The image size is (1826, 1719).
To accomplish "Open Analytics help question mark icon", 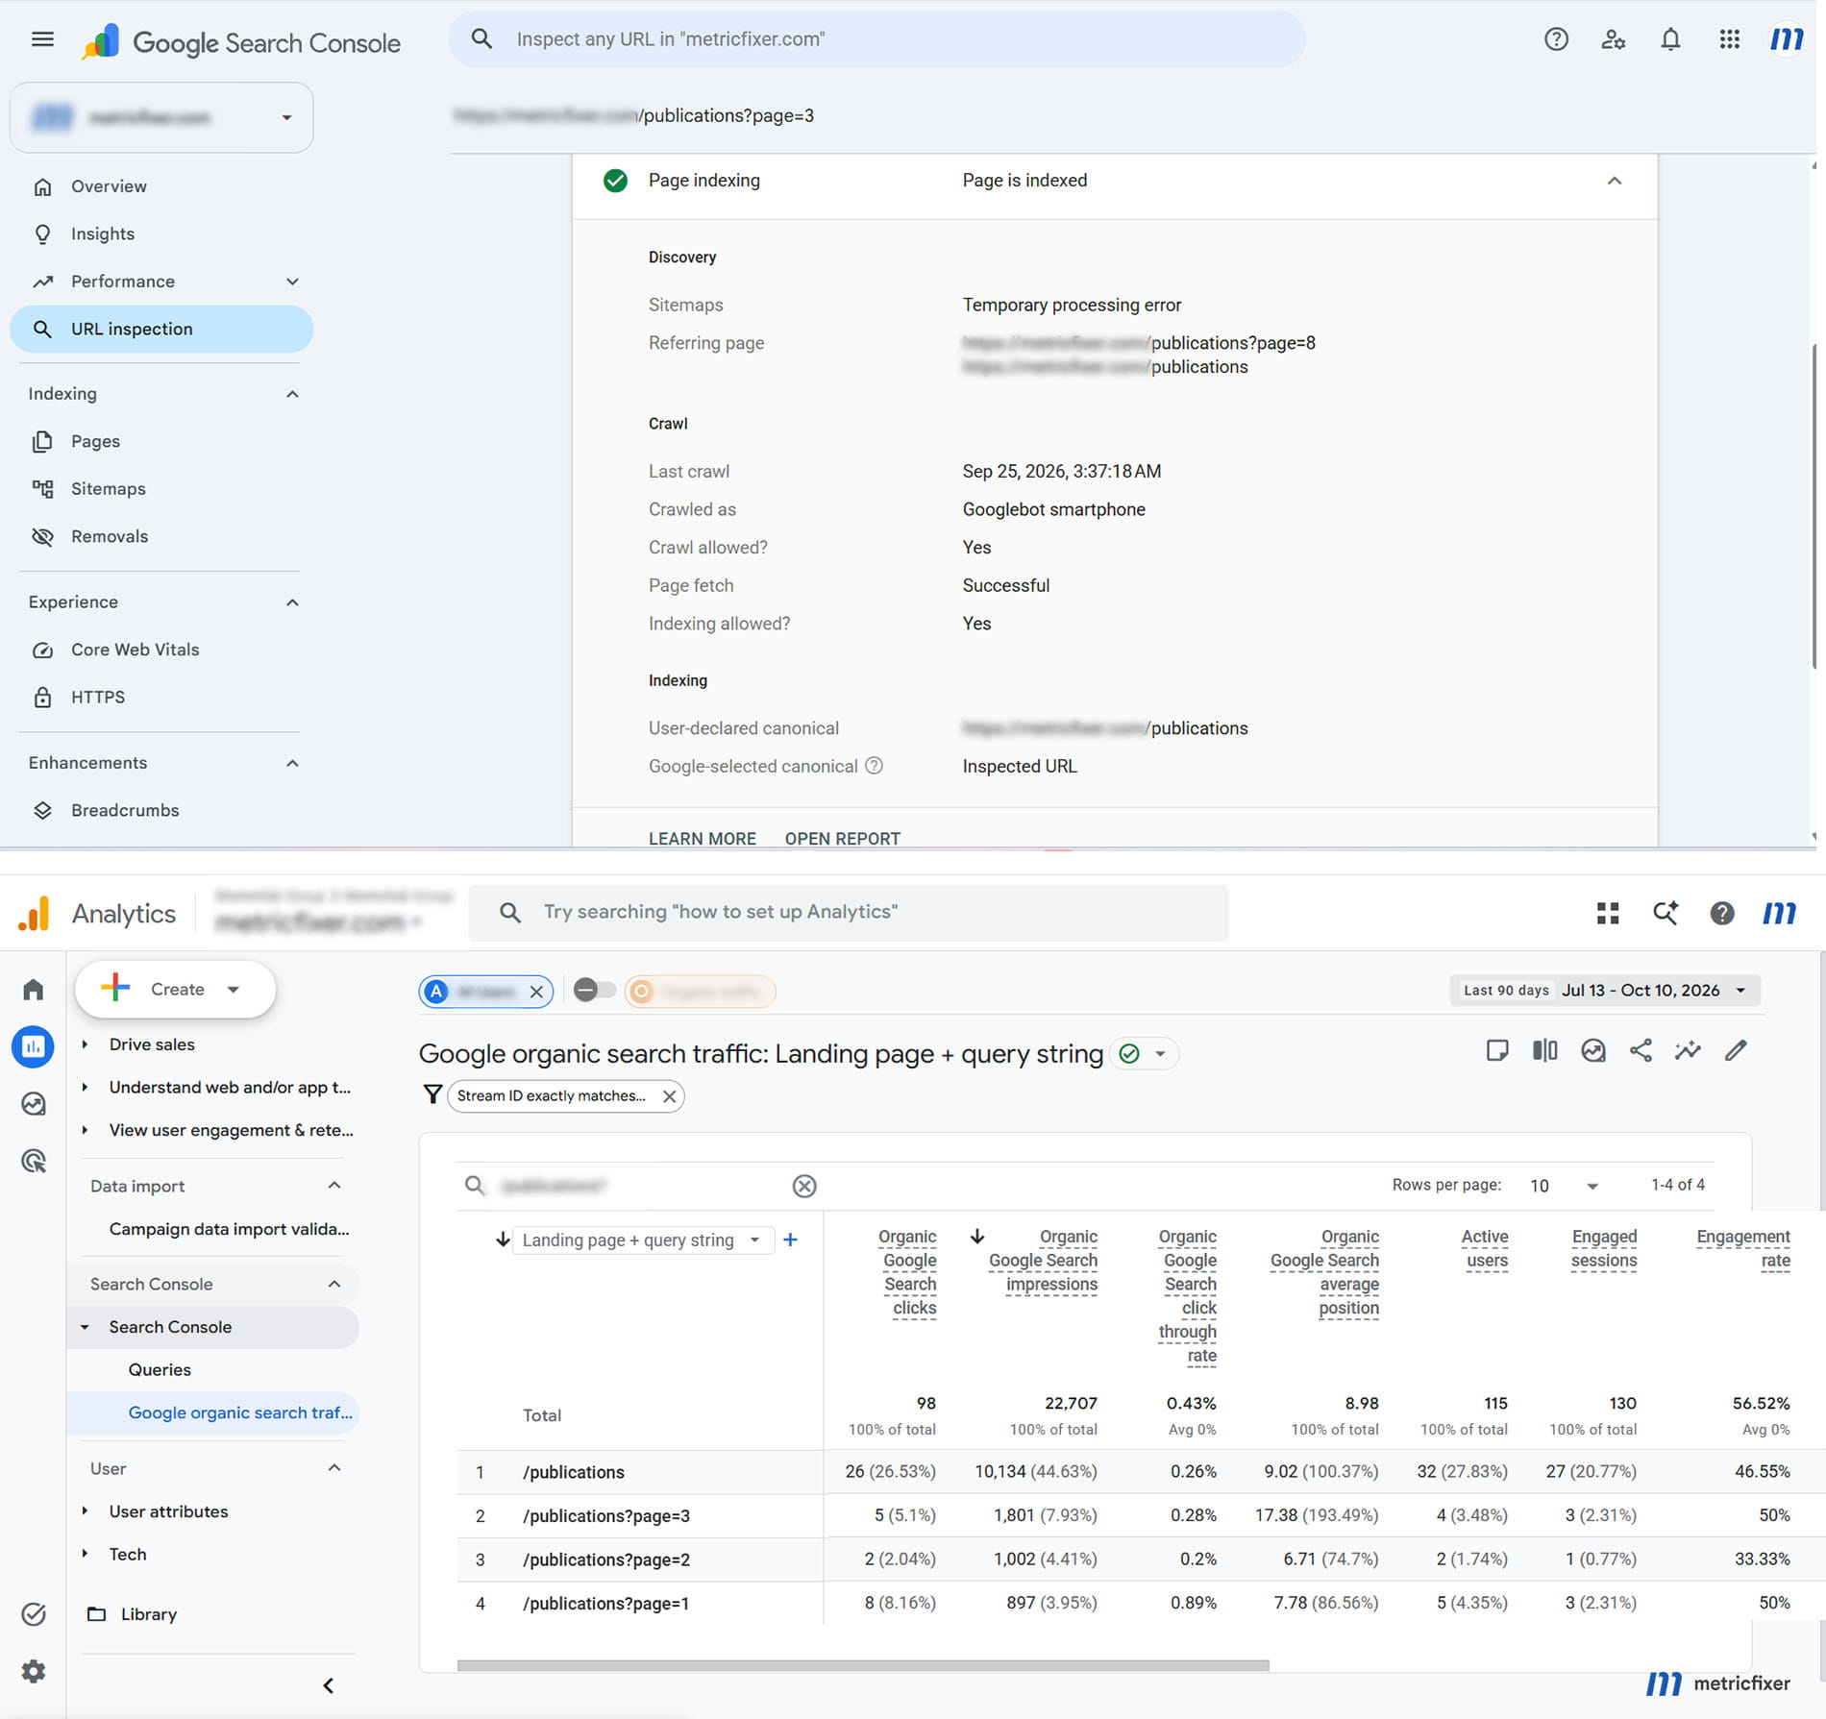I will [1722, 913].
